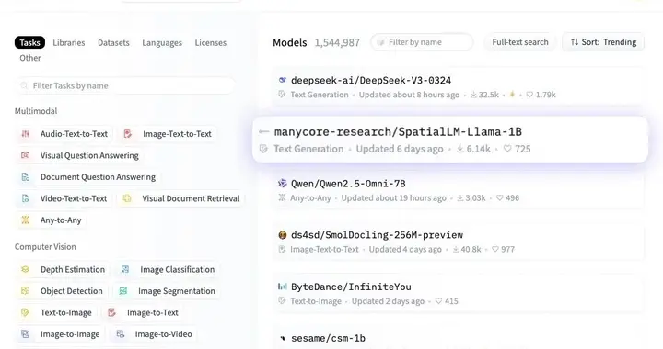Click the Depth Estimation icon
663x349 pixels.
click(26, 269)
